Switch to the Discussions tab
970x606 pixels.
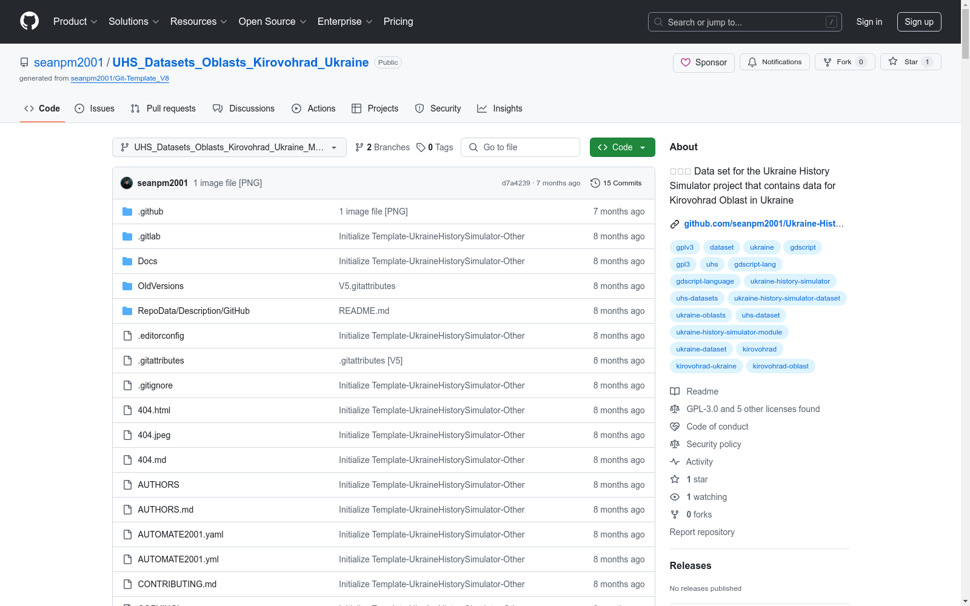244,108
